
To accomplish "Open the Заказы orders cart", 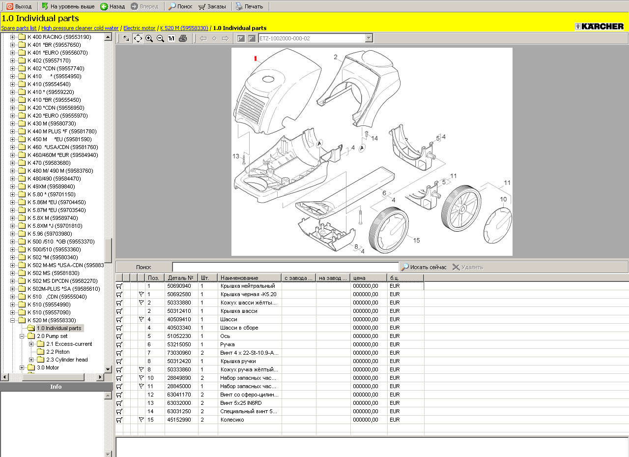I will [x=212, y=6].
